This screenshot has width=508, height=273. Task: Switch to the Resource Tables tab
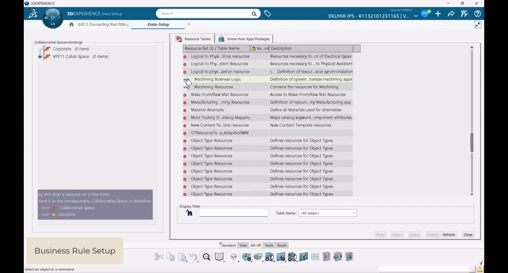[193, 39]
